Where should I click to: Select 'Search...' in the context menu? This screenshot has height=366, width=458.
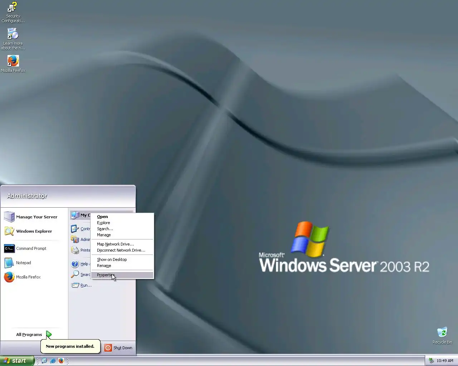pos(122,229)
